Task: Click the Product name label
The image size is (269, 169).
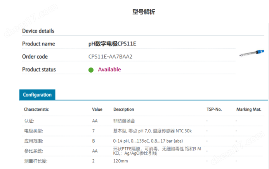Action: 38,44
